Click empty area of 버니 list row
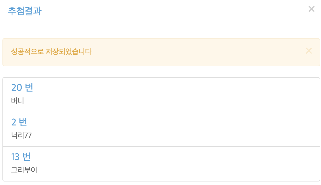The image size is (321, 185). [x=174, y=95]
